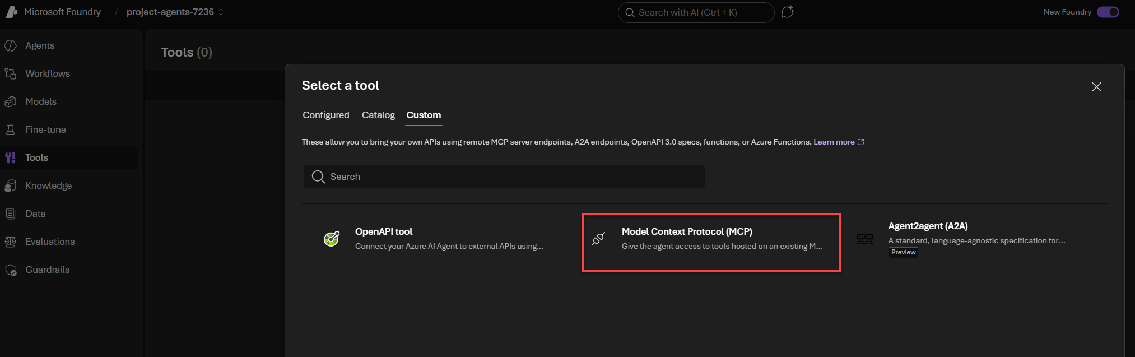Open Workflows via its sidebar icon
Screen dimensions: 1135x357
(11, 73)
